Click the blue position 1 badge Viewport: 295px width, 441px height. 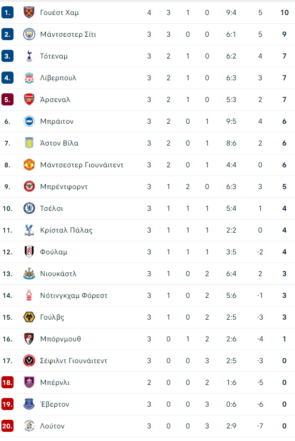coord(7,13)
